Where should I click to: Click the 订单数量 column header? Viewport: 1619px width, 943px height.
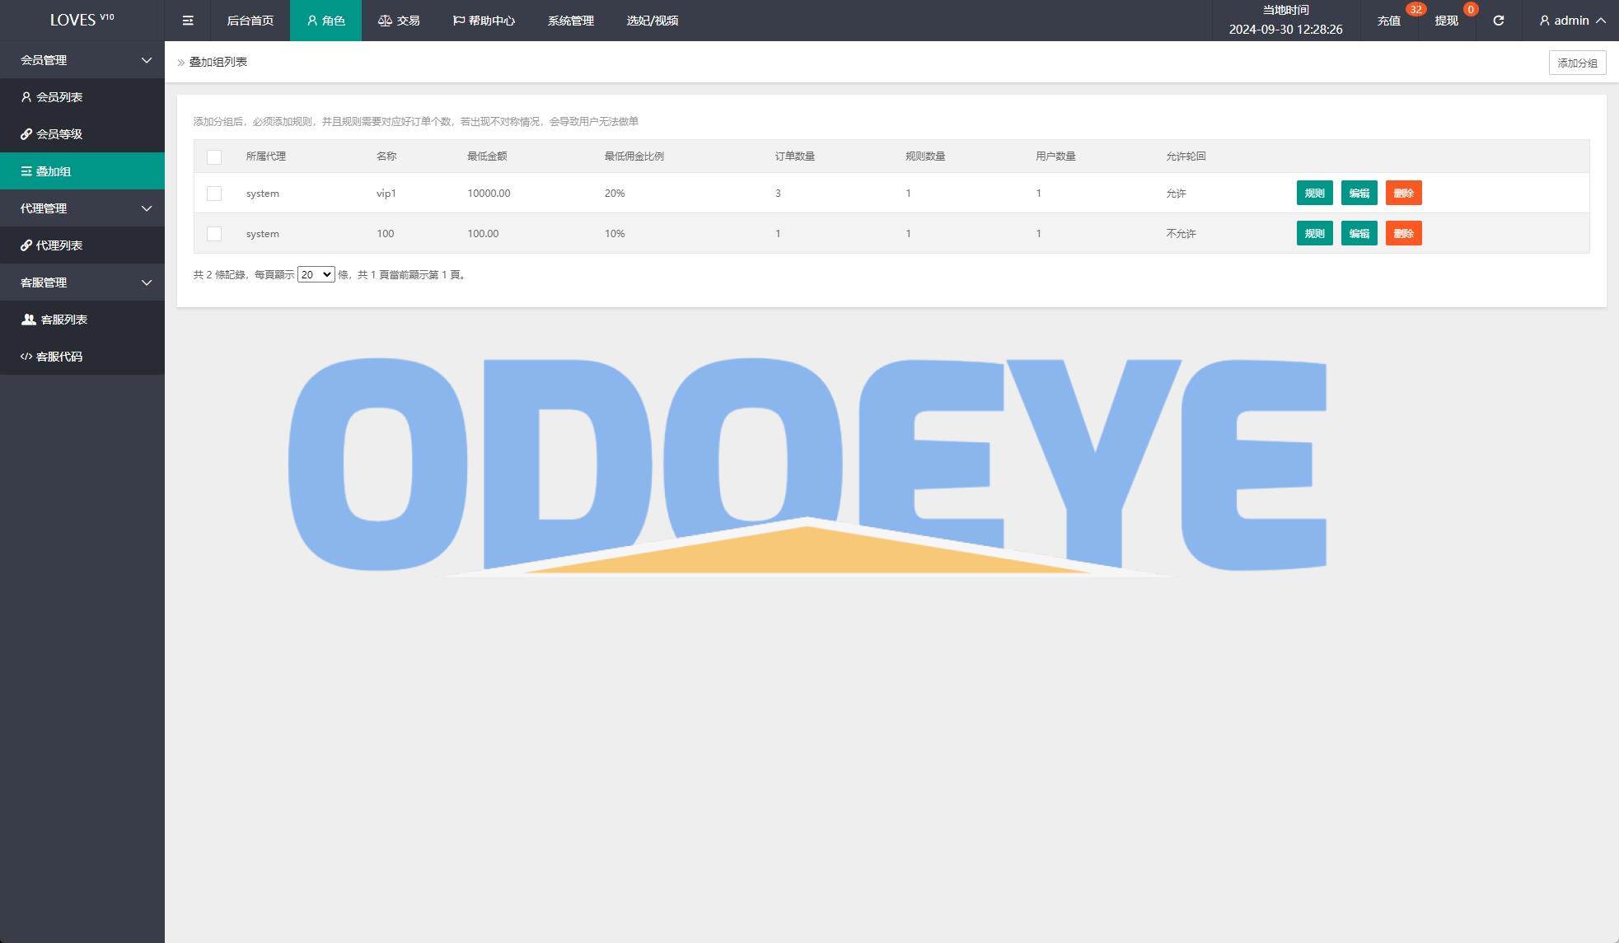(x=795, y=156)
